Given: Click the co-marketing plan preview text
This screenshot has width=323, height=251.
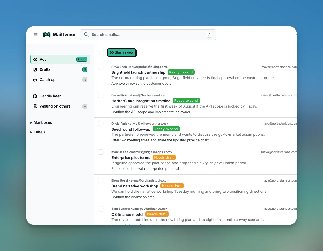Looking at the screenshot, I should tap(193, 78).
